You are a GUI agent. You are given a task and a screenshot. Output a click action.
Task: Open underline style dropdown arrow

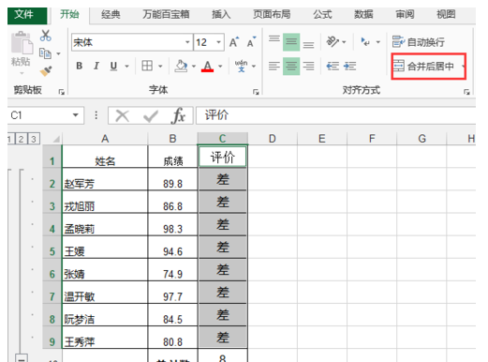pyautogui.click(x=126, y=67)
